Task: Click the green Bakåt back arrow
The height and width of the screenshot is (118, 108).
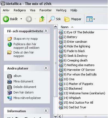Action: click(x=6, y=19)
